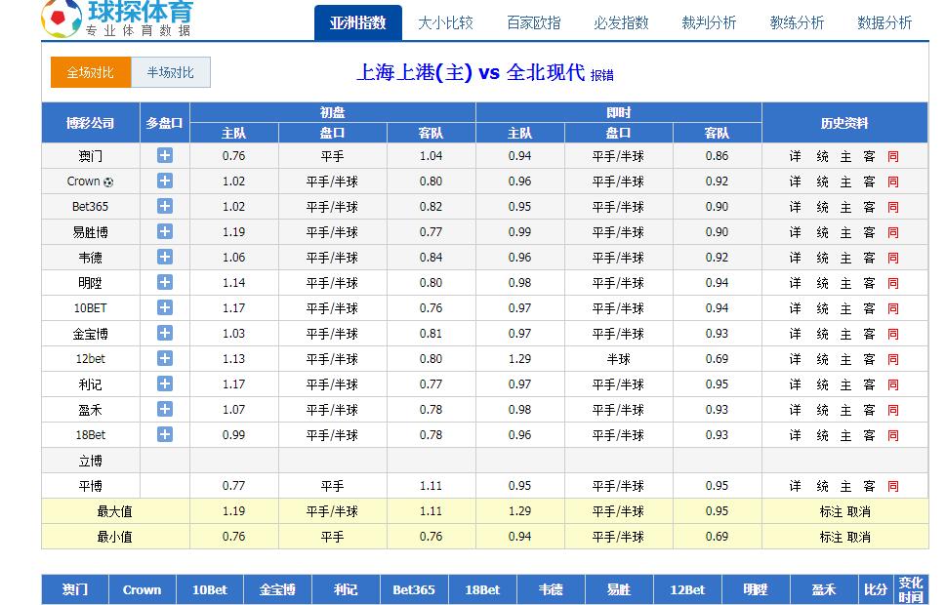Click Bet365 header in bottom table

tap(414, 590)
